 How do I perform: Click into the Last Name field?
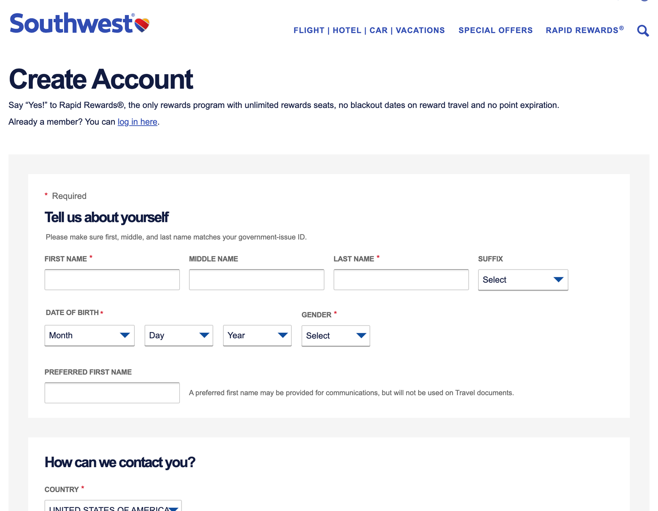pyautogui.click(x=401, y=280)
